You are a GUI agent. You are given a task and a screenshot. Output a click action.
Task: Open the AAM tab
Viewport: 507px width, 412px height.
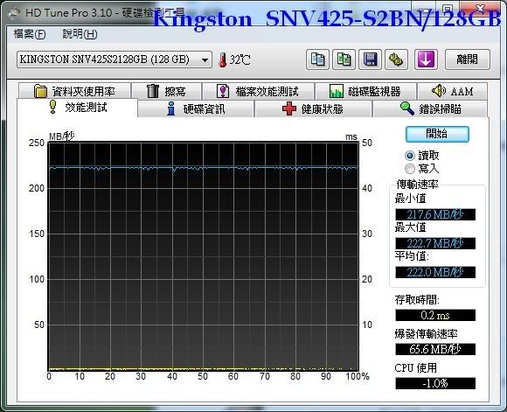pyautogui.click(x=452, y=91)
